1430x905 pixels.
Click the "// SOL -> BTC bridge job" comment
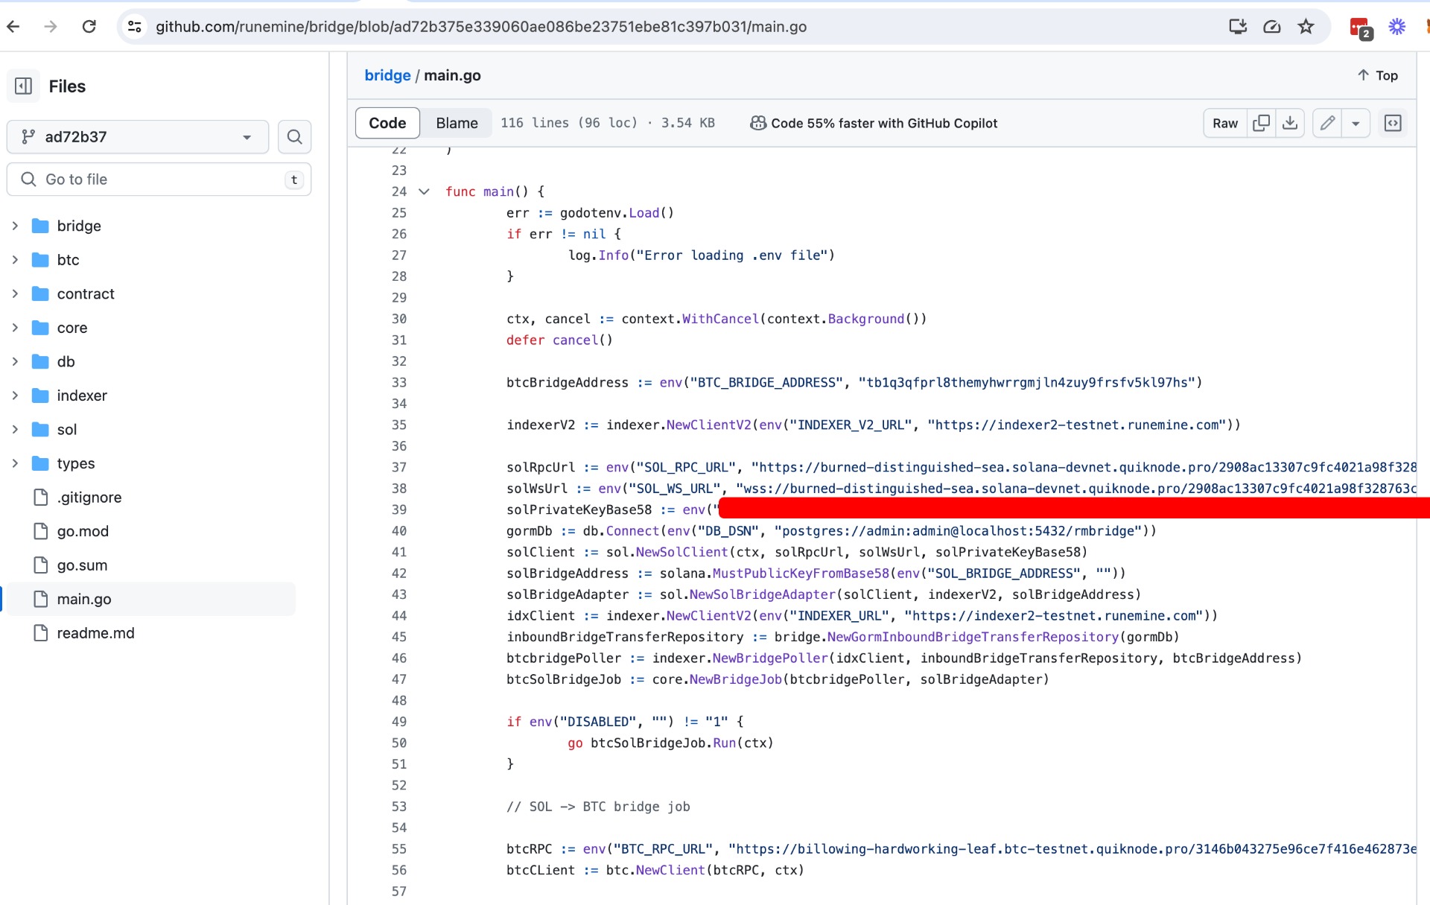(598, 807)
